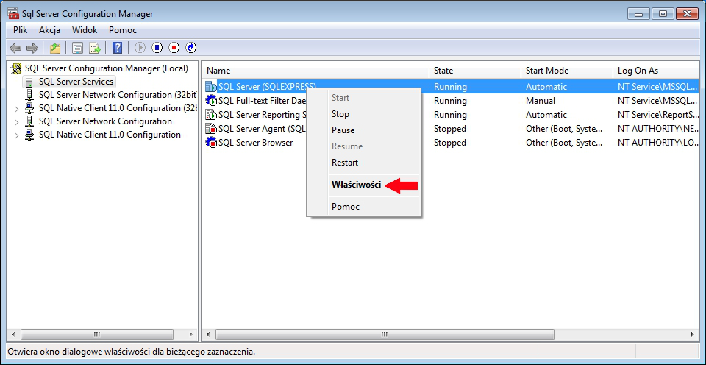Click the SQL Server Agent service icon
Viewport: 706px width, 365px height.
pyautogui.click(x=211, y=129)
